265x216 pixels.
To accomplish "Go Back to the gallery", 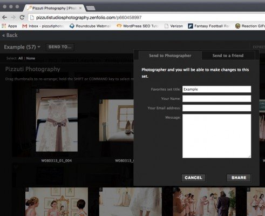I will [10, 35].
